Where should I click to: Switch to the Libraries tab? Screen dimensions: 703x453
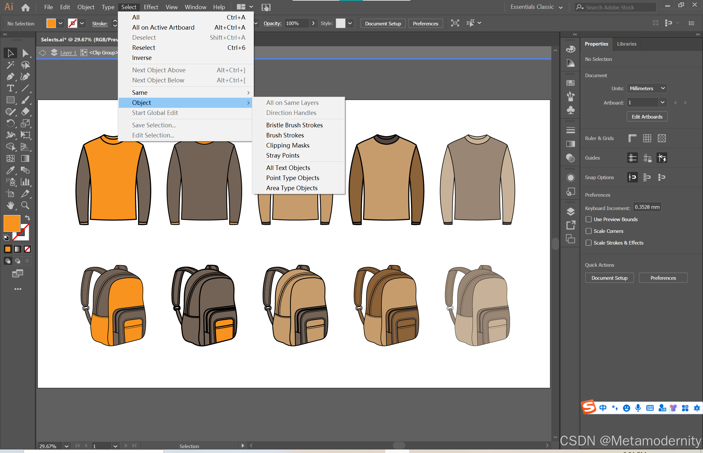tap(627, 44)
